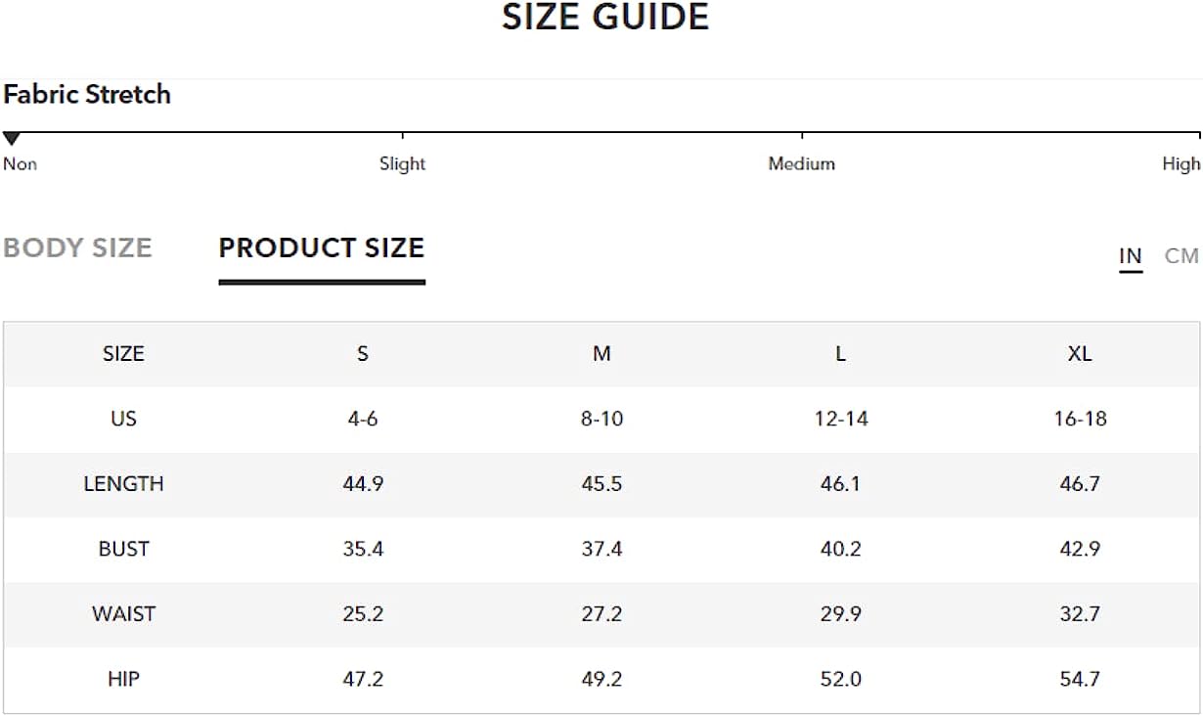Click BUST value 40.2 for L
Image resolution: width=1203 pixels, height=717 pixels.
(x=840, y=549)
